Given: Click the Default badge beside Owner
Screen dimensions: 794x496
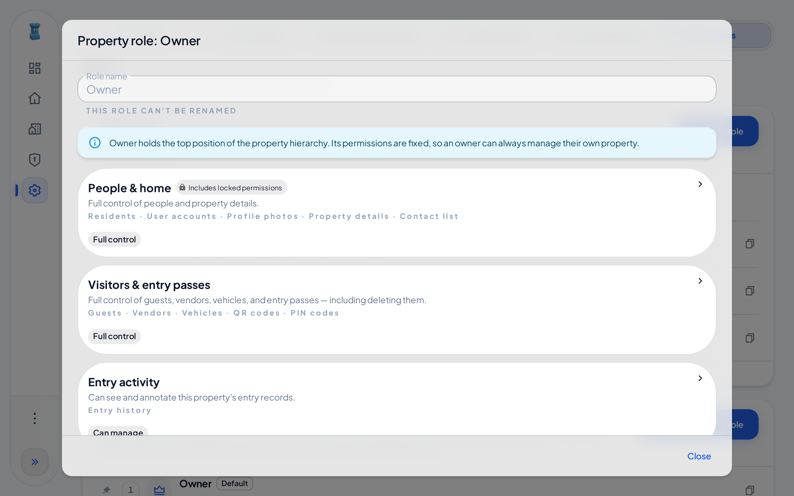Looking at the screenshot, I should click(234, 484).
